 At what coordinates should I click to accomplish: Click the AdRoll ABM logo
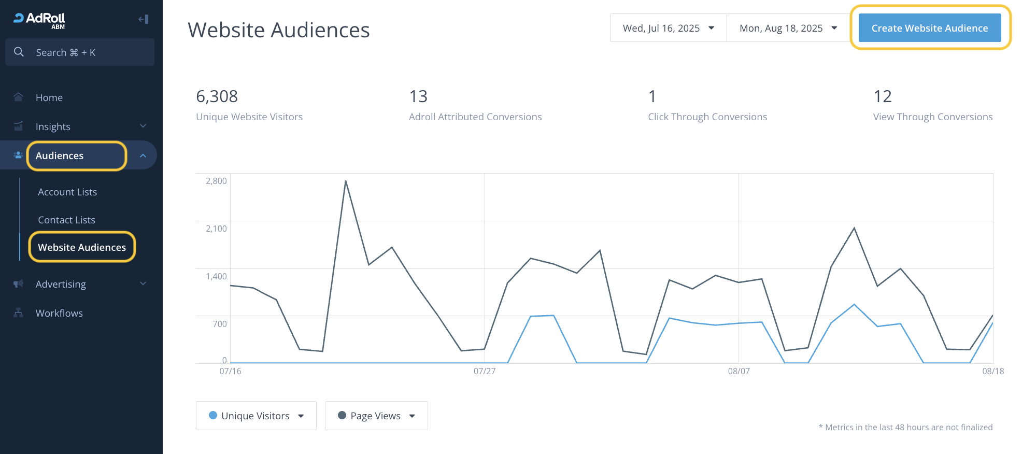click(39, 20)
